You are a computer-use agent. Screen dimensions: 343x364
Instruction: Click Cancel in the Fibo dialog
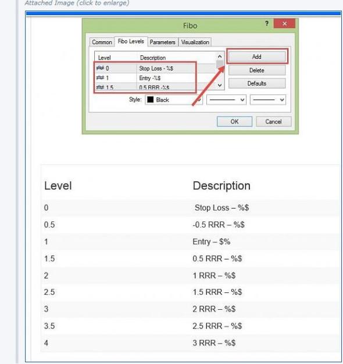pyautogui.click(x=273, y=122)
